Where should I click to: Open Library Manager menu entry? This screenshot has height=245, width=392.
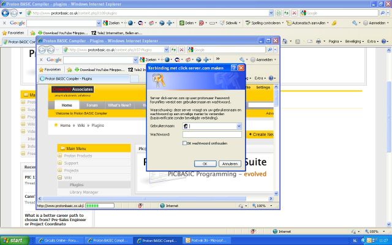pyautogui.click(x=84, y=192)
